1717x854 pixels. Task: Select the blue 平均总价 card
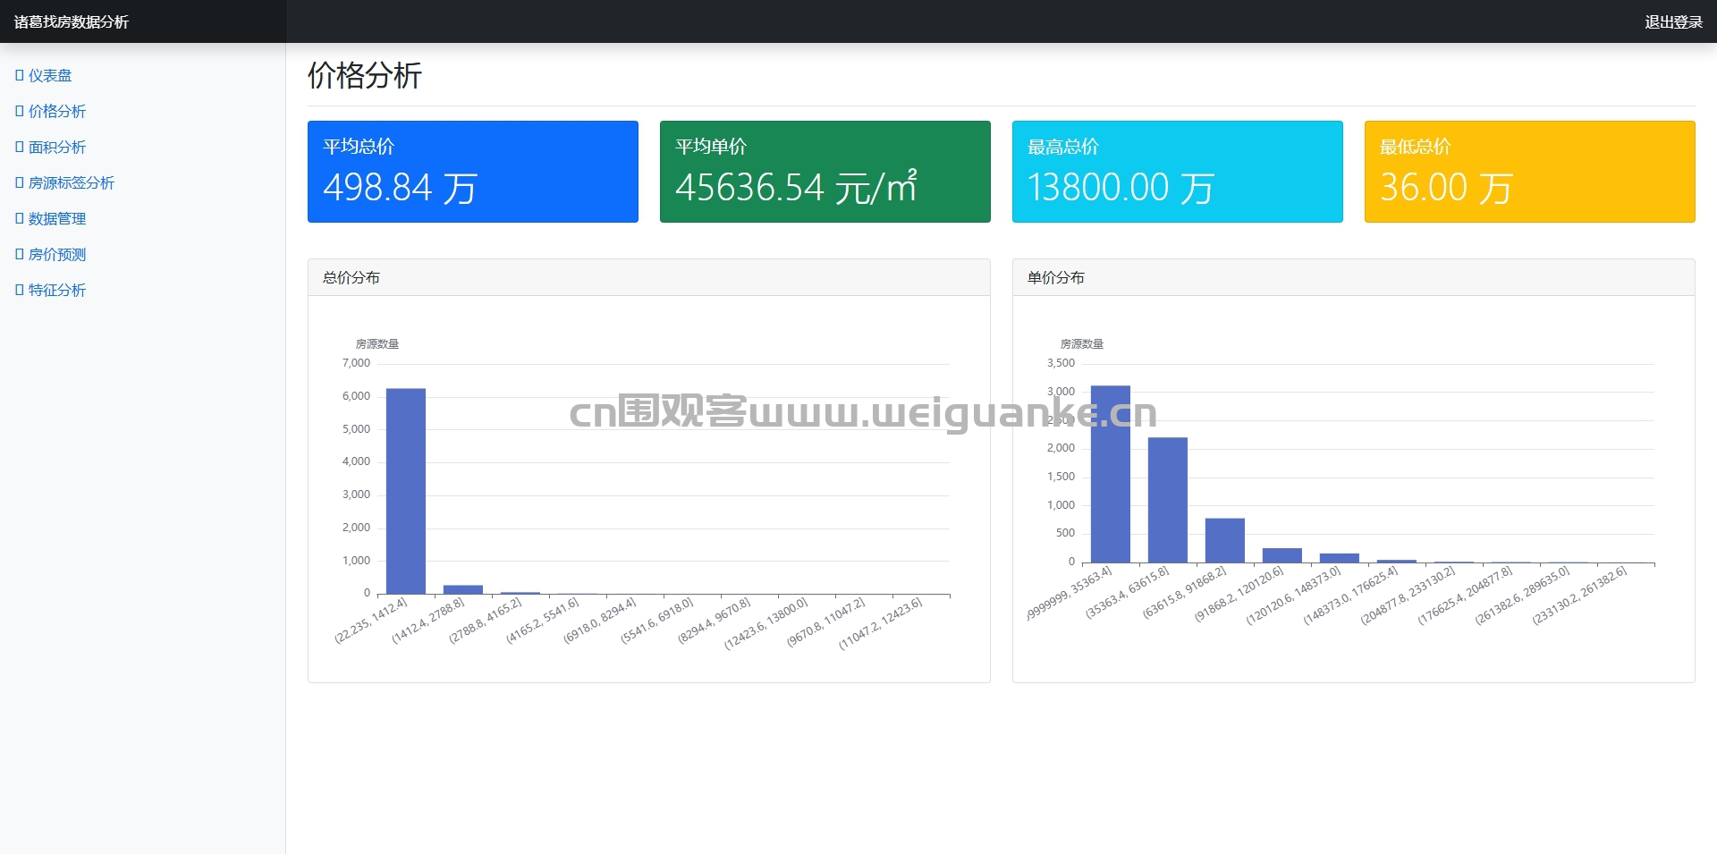tap(473, 172)
